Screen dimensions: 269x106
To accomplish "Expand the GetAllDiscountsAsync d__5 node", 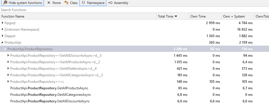I will 8,55.
